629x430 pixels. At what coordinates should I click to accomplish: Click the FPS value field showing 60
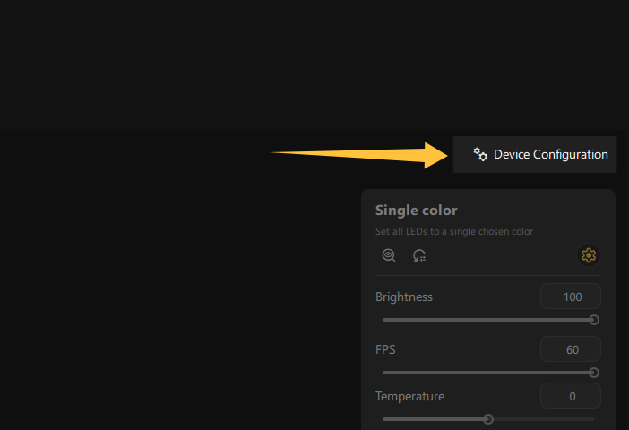tap(571, 349)
